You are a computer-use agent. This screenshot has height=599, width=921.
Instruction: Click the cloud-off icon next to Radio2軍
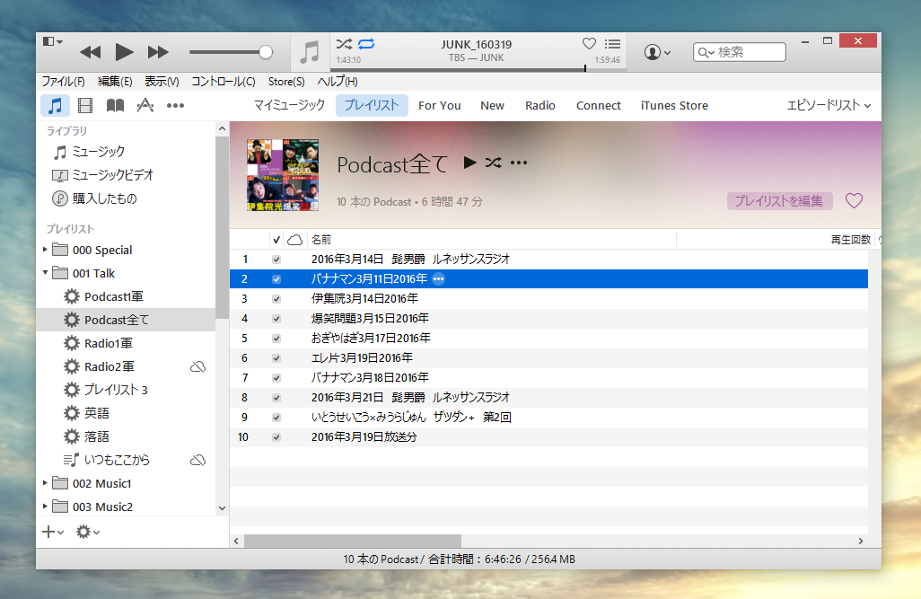tap(198, 366)
